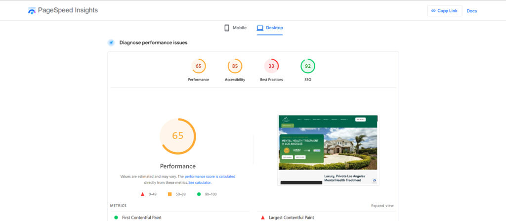
Task: Click the green circle 90–100 legend icon
Action: [199, 194]
